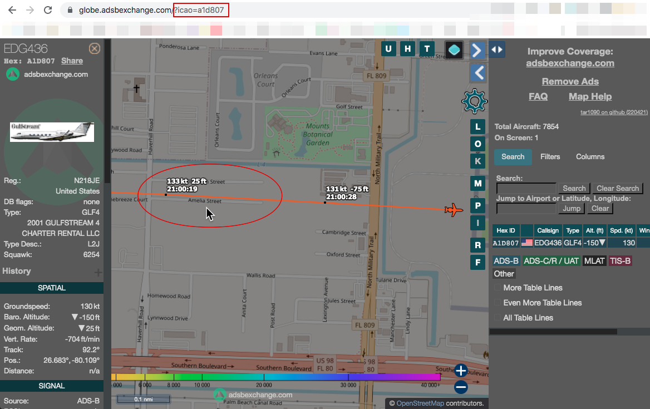Viewport: 650px width, 409px height.
Task: Click the U map toggle button
Action: coord(388,49)
